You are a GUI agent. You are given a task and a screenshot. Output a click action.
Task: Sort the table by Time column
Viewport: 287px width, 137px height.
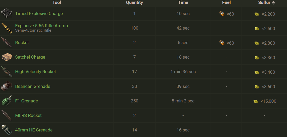click(x=183, y=3)
